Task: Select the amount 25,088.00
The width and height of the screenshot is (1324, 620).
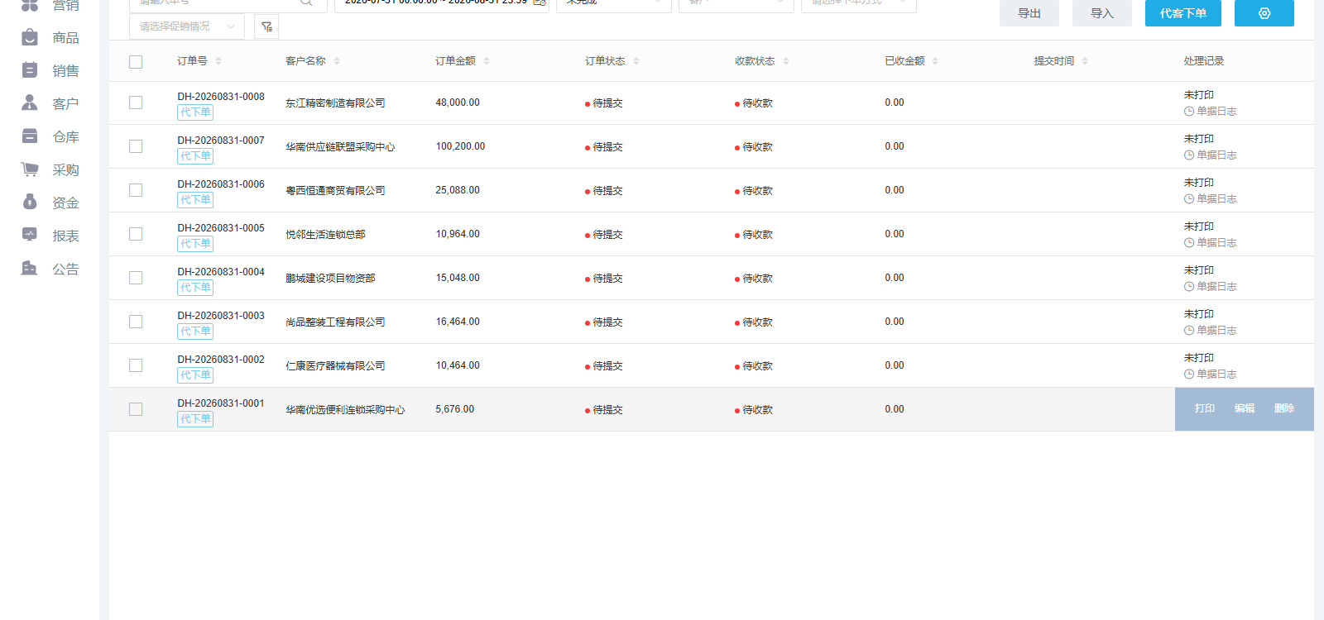Action: pos(458,190)
